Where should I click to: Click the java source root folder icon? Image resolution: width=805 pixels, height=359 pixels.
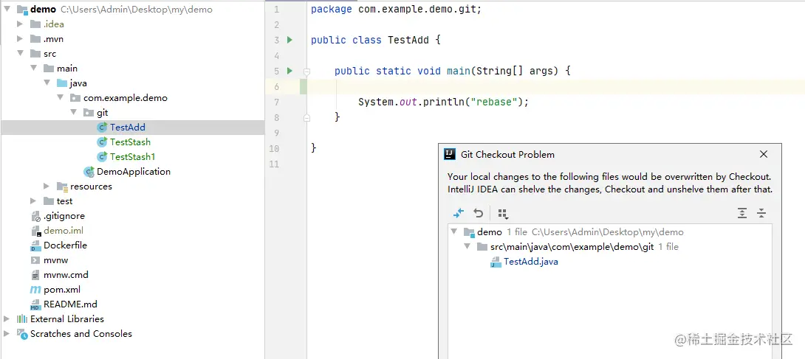coord(62,83)
